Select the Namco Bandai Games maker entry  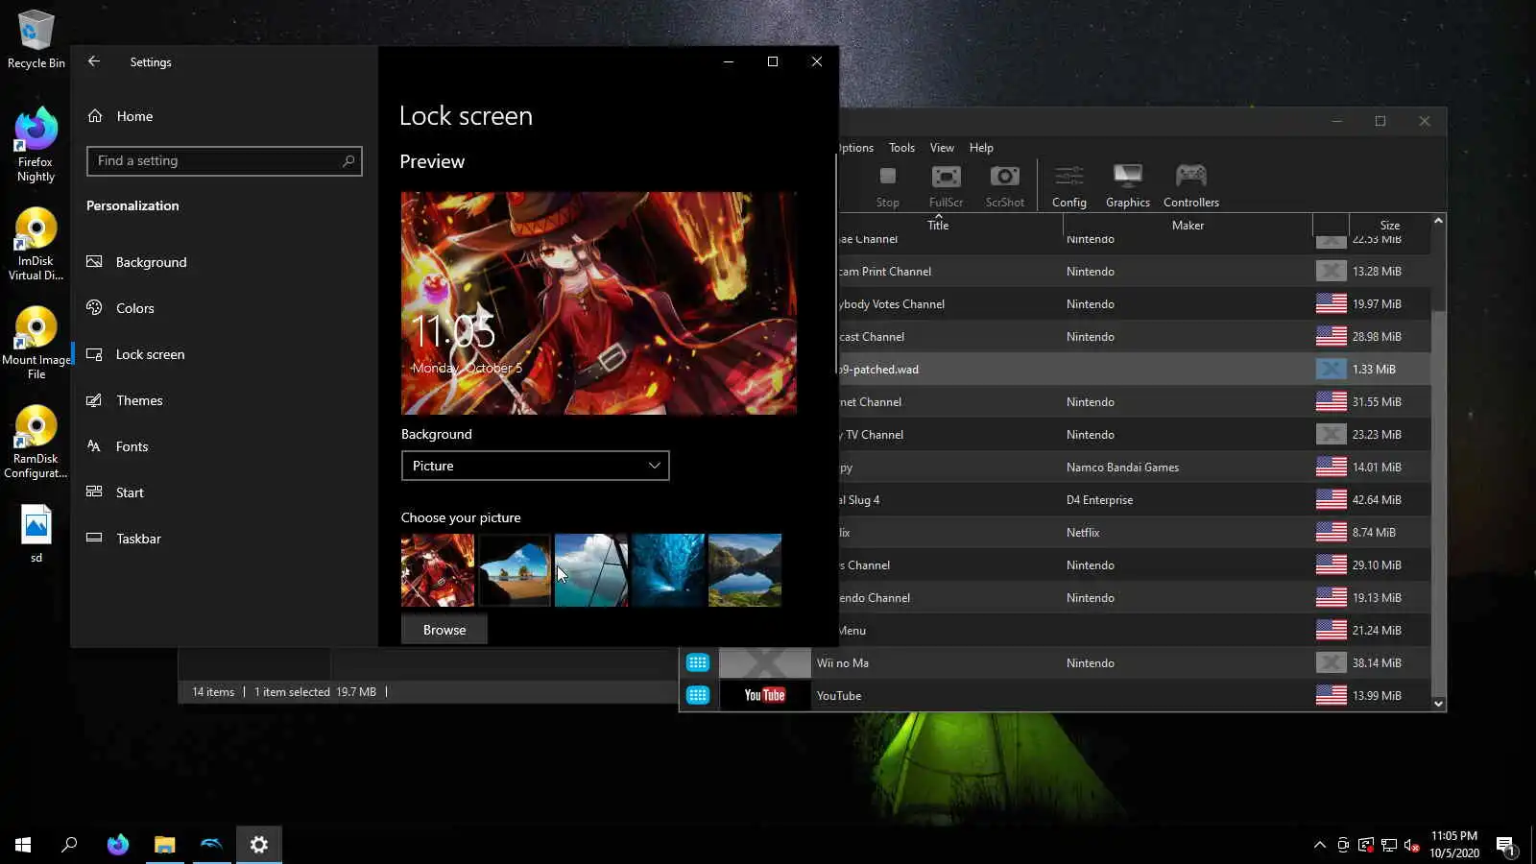[1122, 468]
